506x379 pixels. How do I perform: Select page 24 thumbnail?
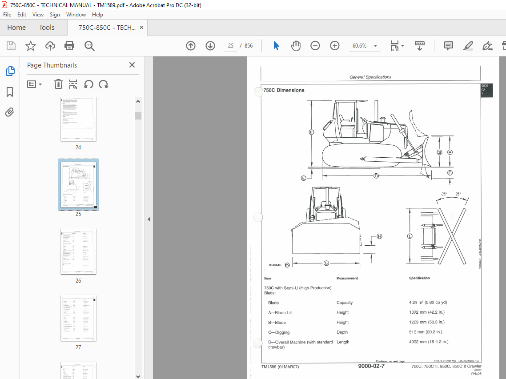(x=78, y=120)
